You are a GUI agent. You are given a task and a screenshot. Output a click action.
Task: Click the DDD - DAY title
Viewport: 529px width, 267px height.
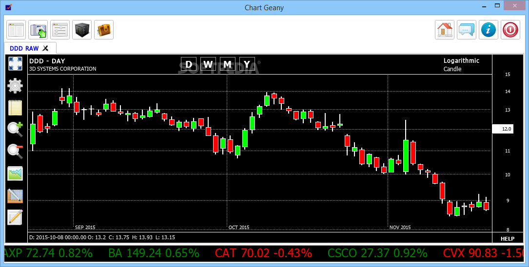(47, 61)
